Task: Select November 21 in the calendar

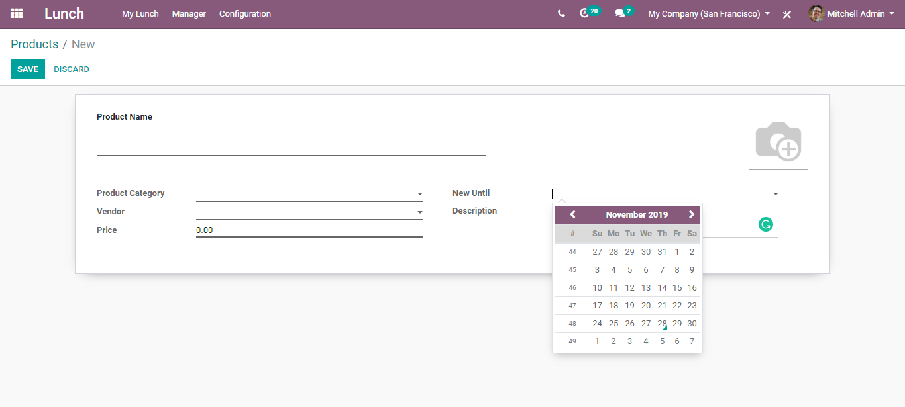Action: pos(662,306)
